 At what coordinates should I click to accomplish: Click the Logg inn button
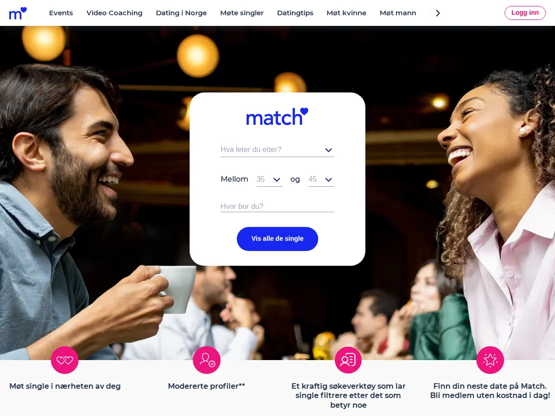(525, 13)
